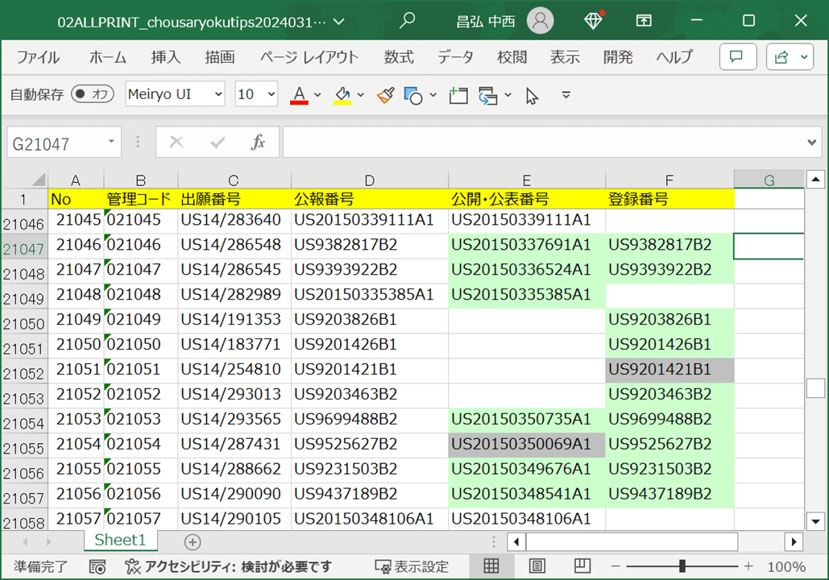The height and width of the screenshot is (580, 829).
Task: Open the データ ribbon tab
Action: pyautogui.click(x=455, y=56)
